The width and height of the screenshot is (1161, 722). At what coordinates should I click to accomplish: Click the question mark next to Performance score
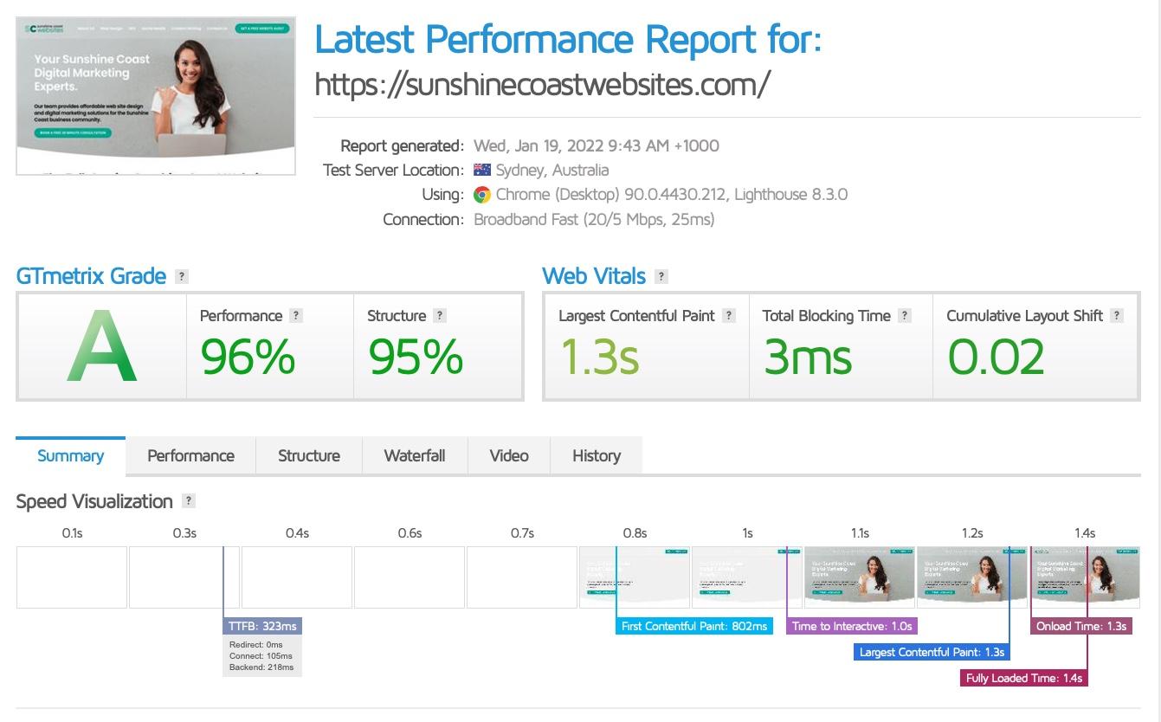click(296, 316)
